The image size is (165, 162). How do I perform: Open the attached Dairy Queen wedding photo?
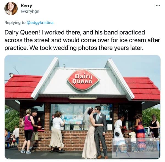point(82,107)
